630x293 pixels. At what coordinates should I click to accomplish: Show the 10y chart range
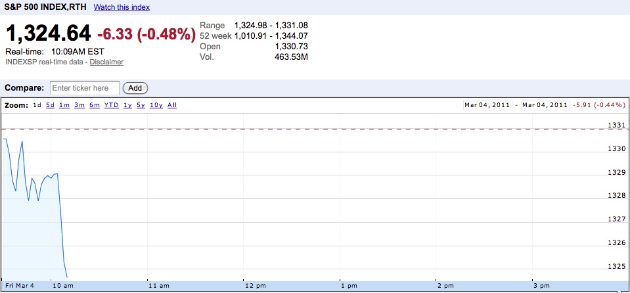[x=156, y=105]
